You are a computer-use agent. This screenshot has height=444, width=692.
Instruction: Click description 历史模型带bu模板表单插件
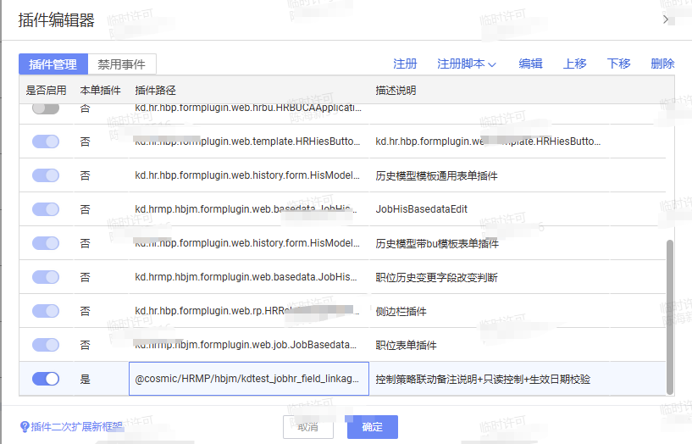pos(437,244)
